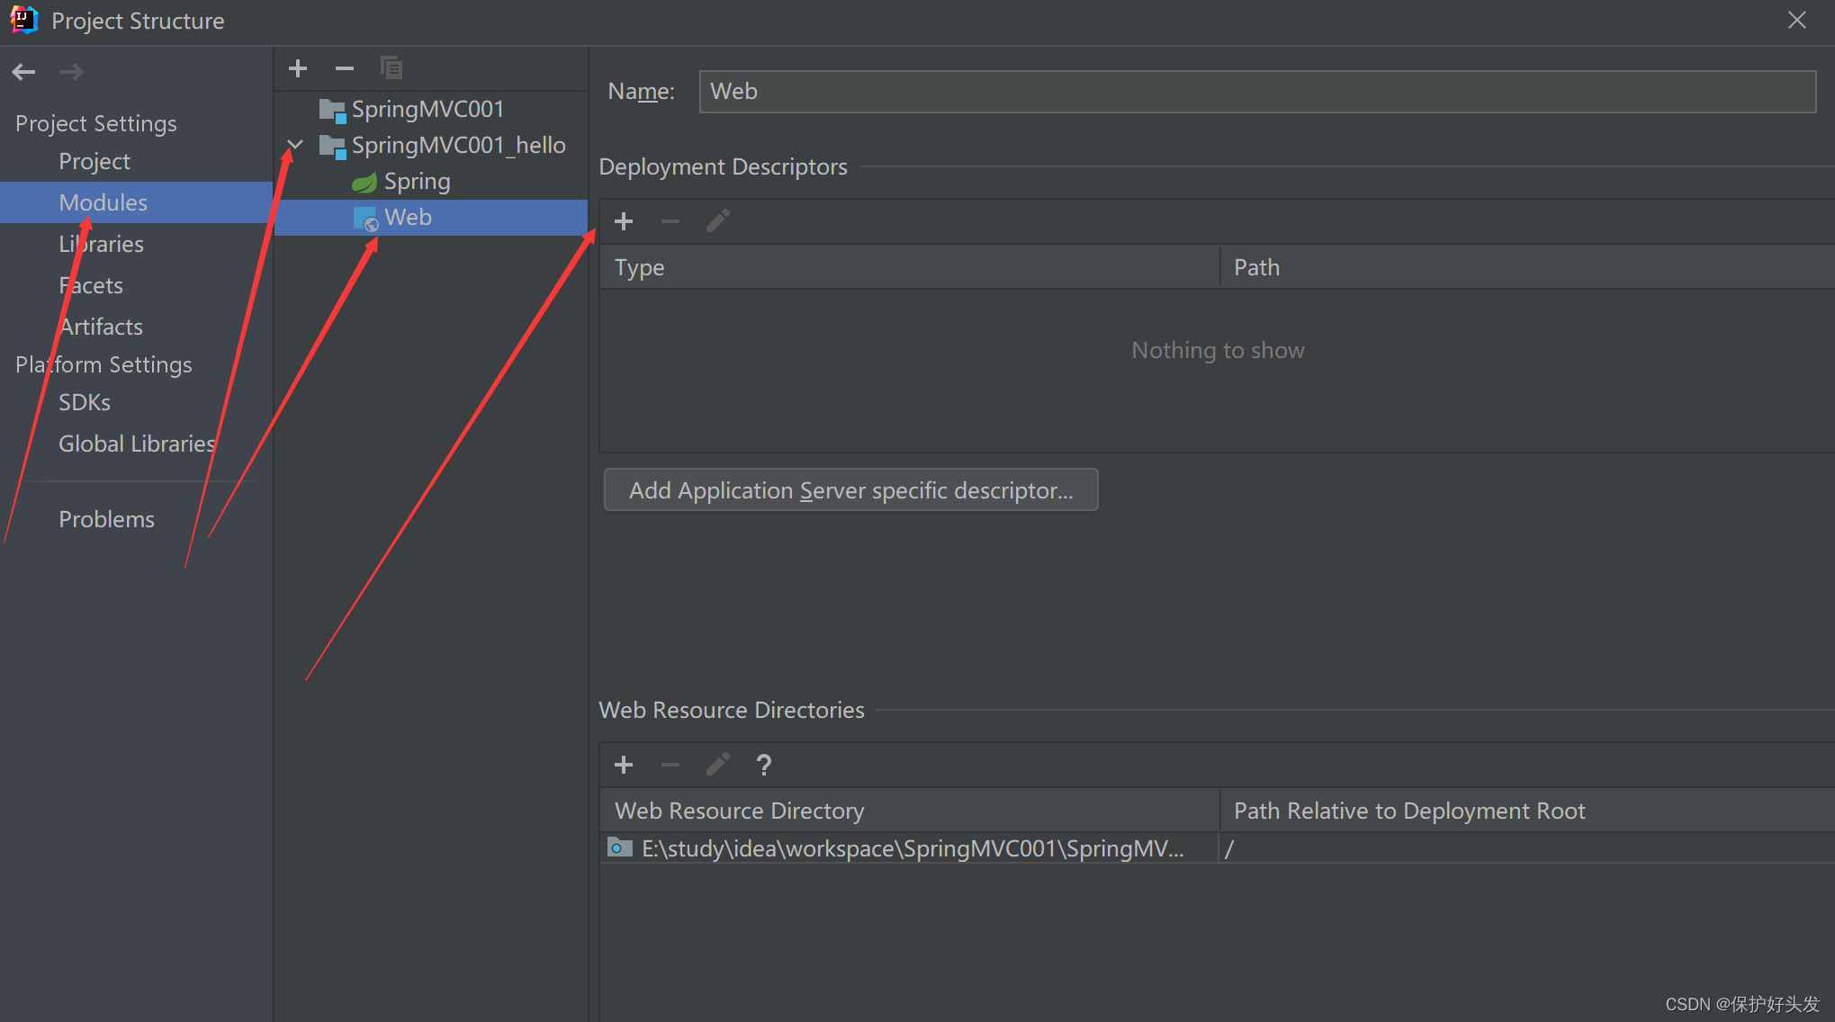Click Add Application Server specific descriptor button
1835x1022 pixels.
(x=850, y=490)
